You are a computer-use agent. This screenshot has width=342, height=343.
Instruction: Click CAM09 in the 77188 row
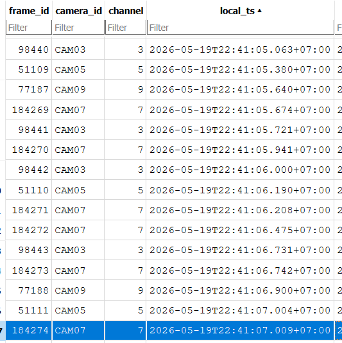70,290
